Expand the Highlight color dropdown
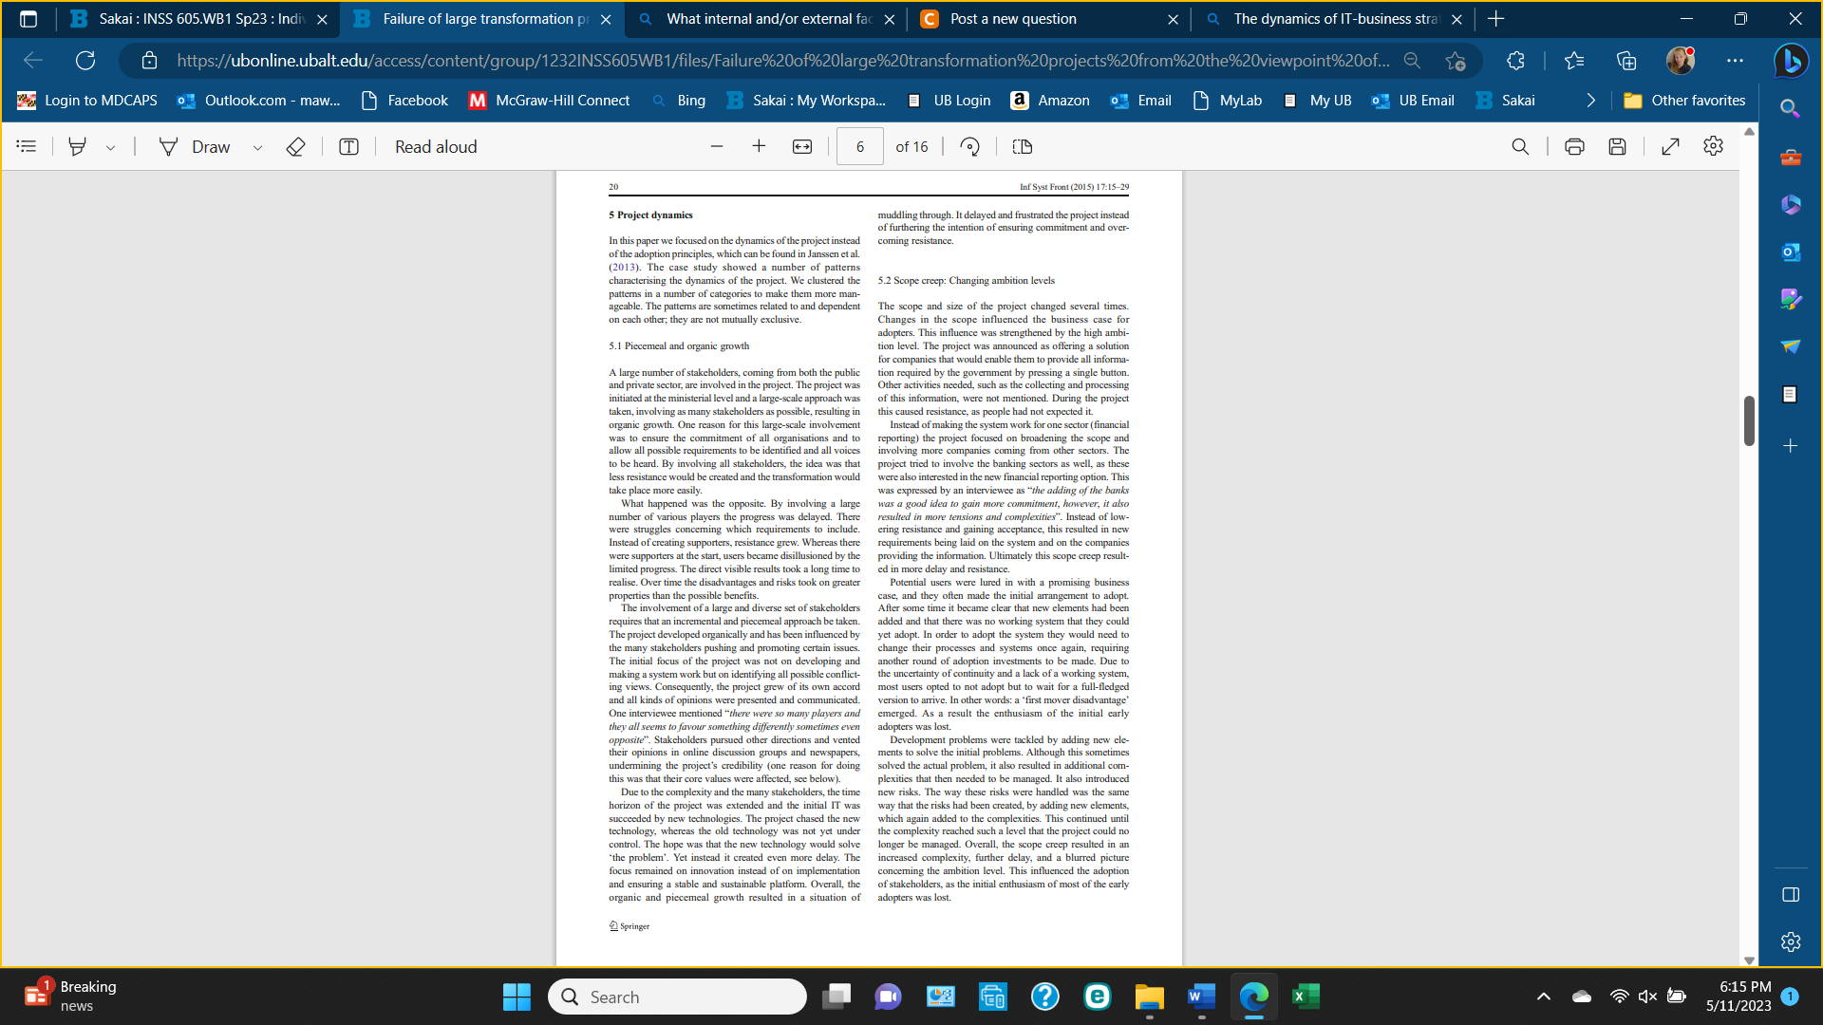The width and height of the screenshot is (1823, 1025). coord(111,147)
